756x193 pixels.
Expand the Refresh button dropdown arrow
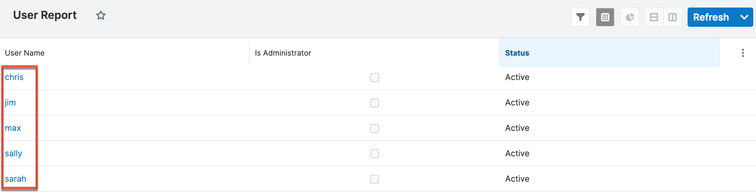[744, 17]
